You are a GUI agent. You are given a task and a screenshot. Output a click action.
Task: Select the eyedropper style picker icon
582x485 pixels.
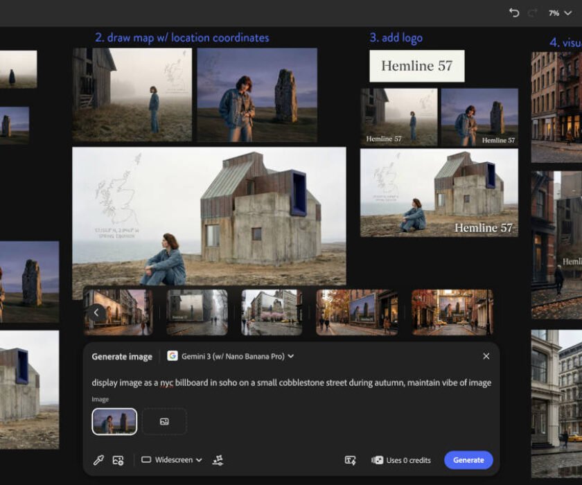(x=98, y=460)
